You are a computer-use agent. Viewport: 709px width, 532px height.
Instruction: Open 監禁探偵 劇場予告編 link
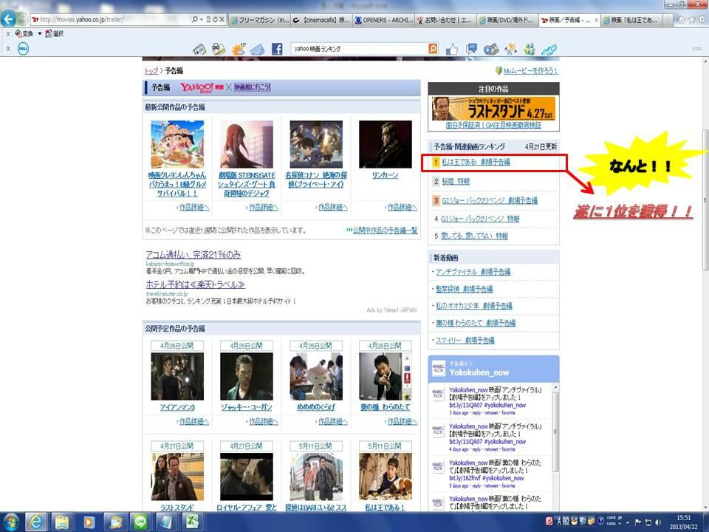coord(464,289)
